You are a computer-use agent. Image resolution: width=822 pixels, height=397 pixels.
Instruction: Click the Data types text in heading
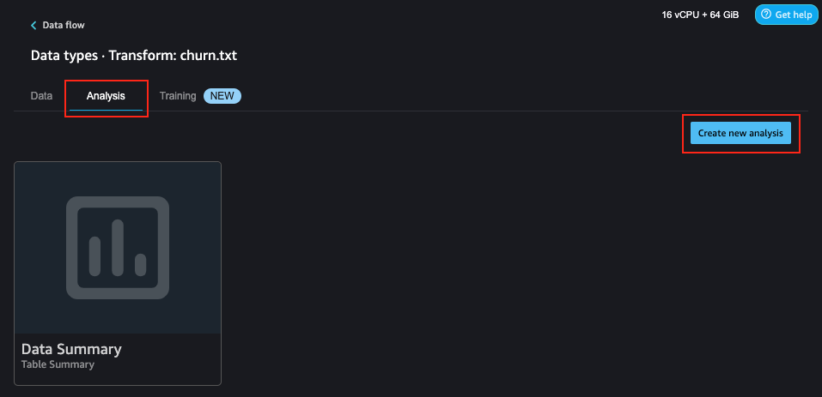[x=64, y=56]
